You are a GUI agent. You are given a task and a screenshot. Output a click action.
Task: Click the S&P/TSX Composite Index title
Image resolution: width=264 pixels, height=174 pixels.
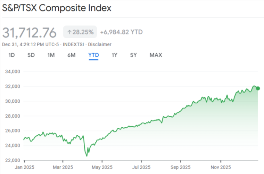tap(57, 8)
